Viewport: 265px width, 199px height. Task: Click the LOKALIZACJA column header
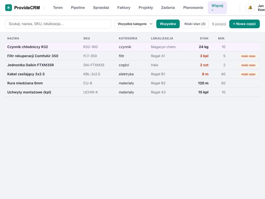coord(162,38)
